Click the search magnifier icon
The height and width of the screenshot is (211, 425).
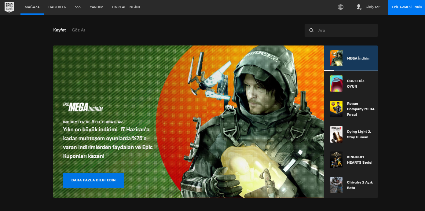click(x=311, y=30)
